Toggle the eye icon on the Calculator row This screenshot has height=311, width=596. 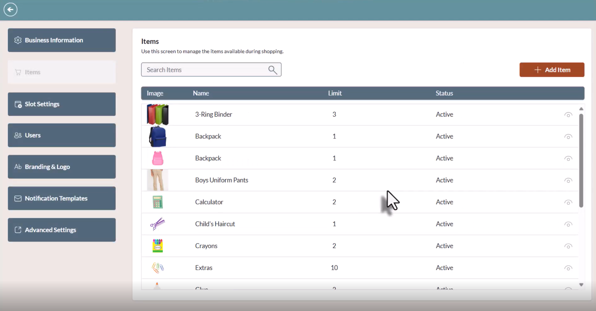point(568,202)
